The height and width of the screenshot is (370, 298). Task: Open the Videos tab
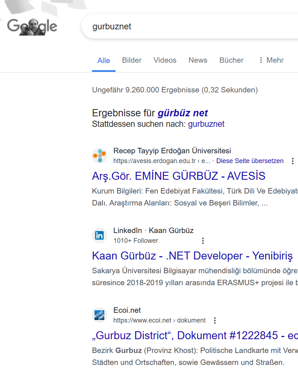point(165,60)
